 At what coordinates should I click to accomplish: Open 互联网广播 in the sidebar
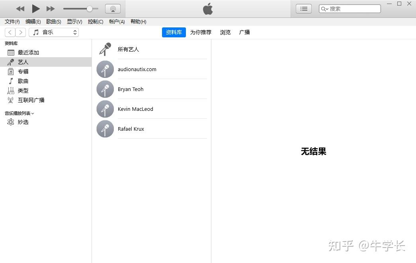point(31,100)
